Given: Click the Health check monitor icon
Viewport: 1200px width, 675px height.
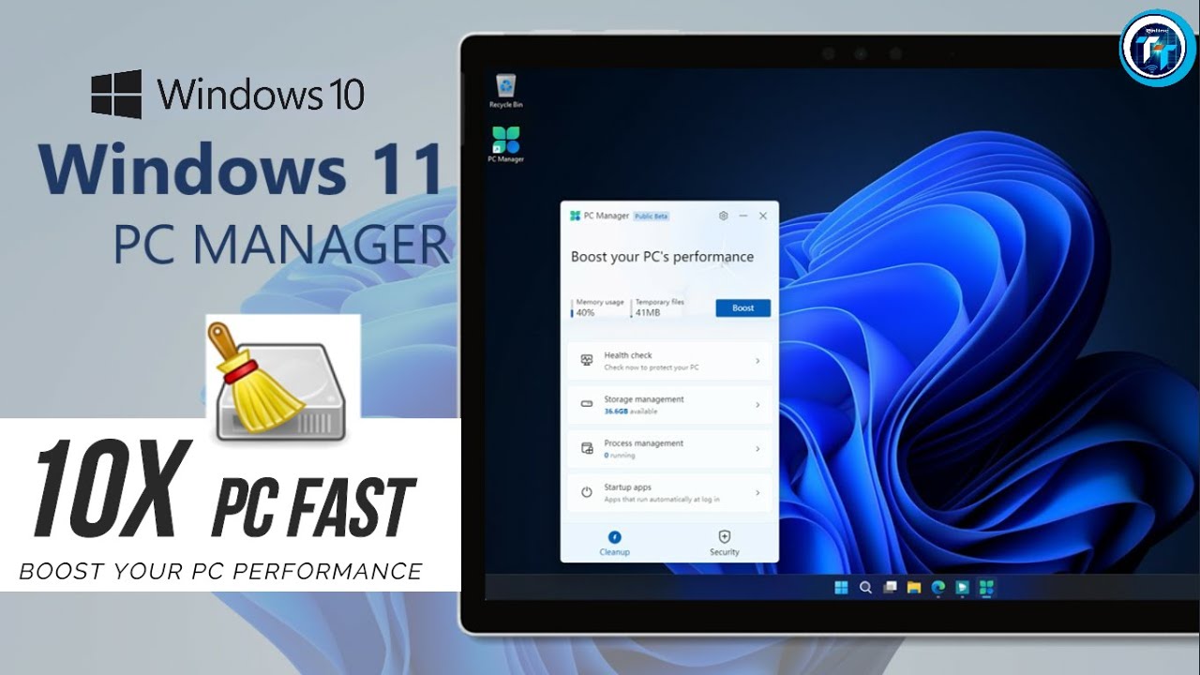Looking at the screenshot, I should point(587,360).
